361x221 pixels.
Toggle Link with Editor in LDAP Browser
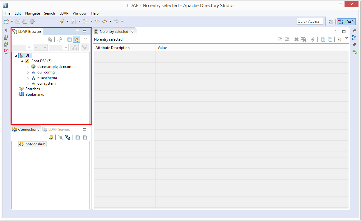click(77, 39)
